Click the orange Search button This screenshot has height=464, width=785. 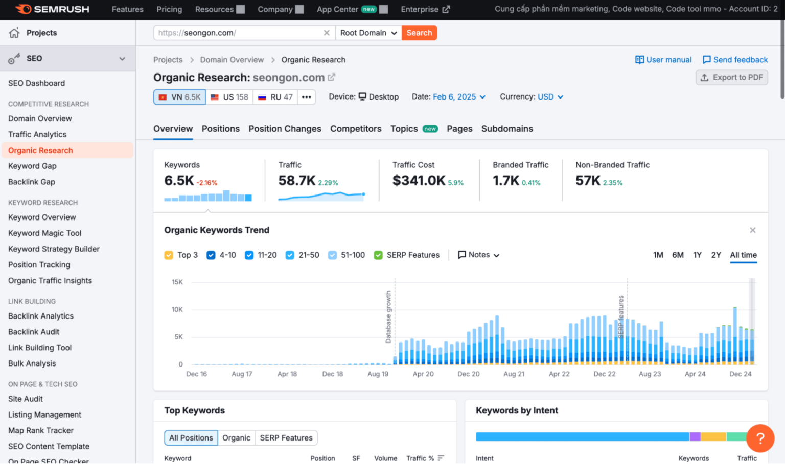[419, 32]
